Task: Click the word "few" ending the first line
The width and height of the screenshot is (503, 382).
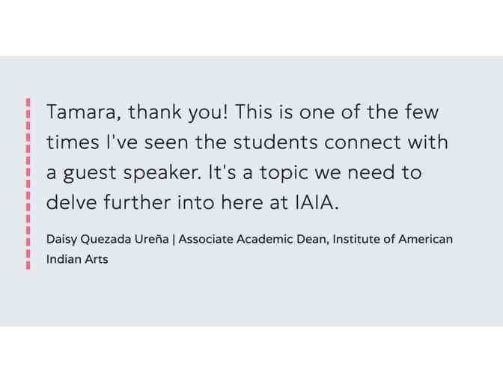Action: tap(421, 112)
